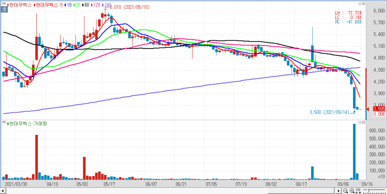Click the 3,500 (2021/09/14) low label
The image size is (387, 194).
(x=329, y=112)
